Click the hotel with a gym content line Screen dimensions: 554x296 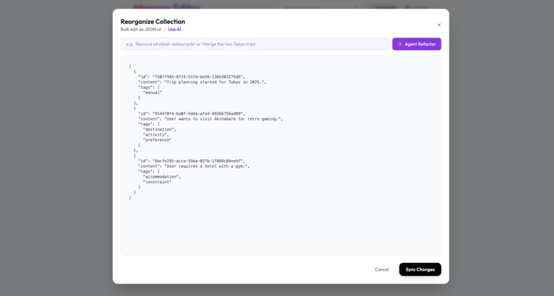click(194, 166)
